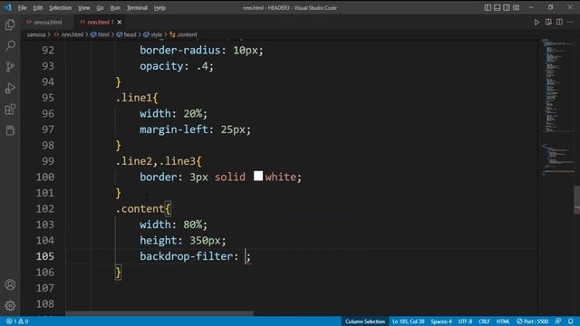Open the Help menu
Screen dimensions: 580x326
pos(159,8)
